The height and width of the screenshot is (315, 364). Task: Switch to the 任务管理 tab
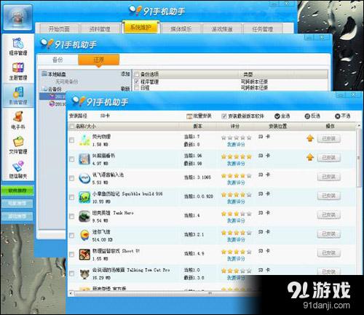click(x=263, y=29)
